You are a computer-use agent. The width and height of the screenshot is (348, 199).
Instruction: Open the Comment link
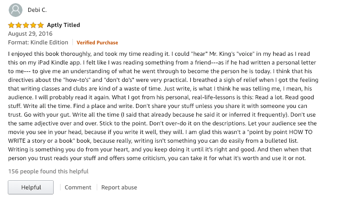(x=78, y=187)
